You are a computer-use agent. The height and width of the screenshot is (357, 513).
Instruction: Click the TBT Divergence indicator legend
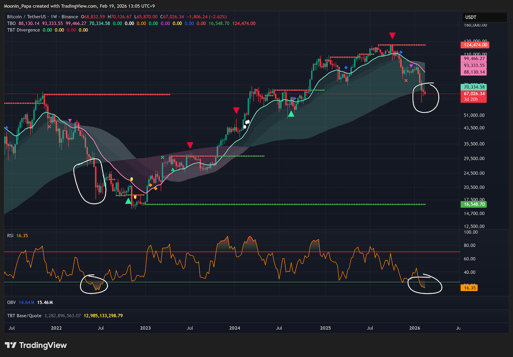coord(24,30)
